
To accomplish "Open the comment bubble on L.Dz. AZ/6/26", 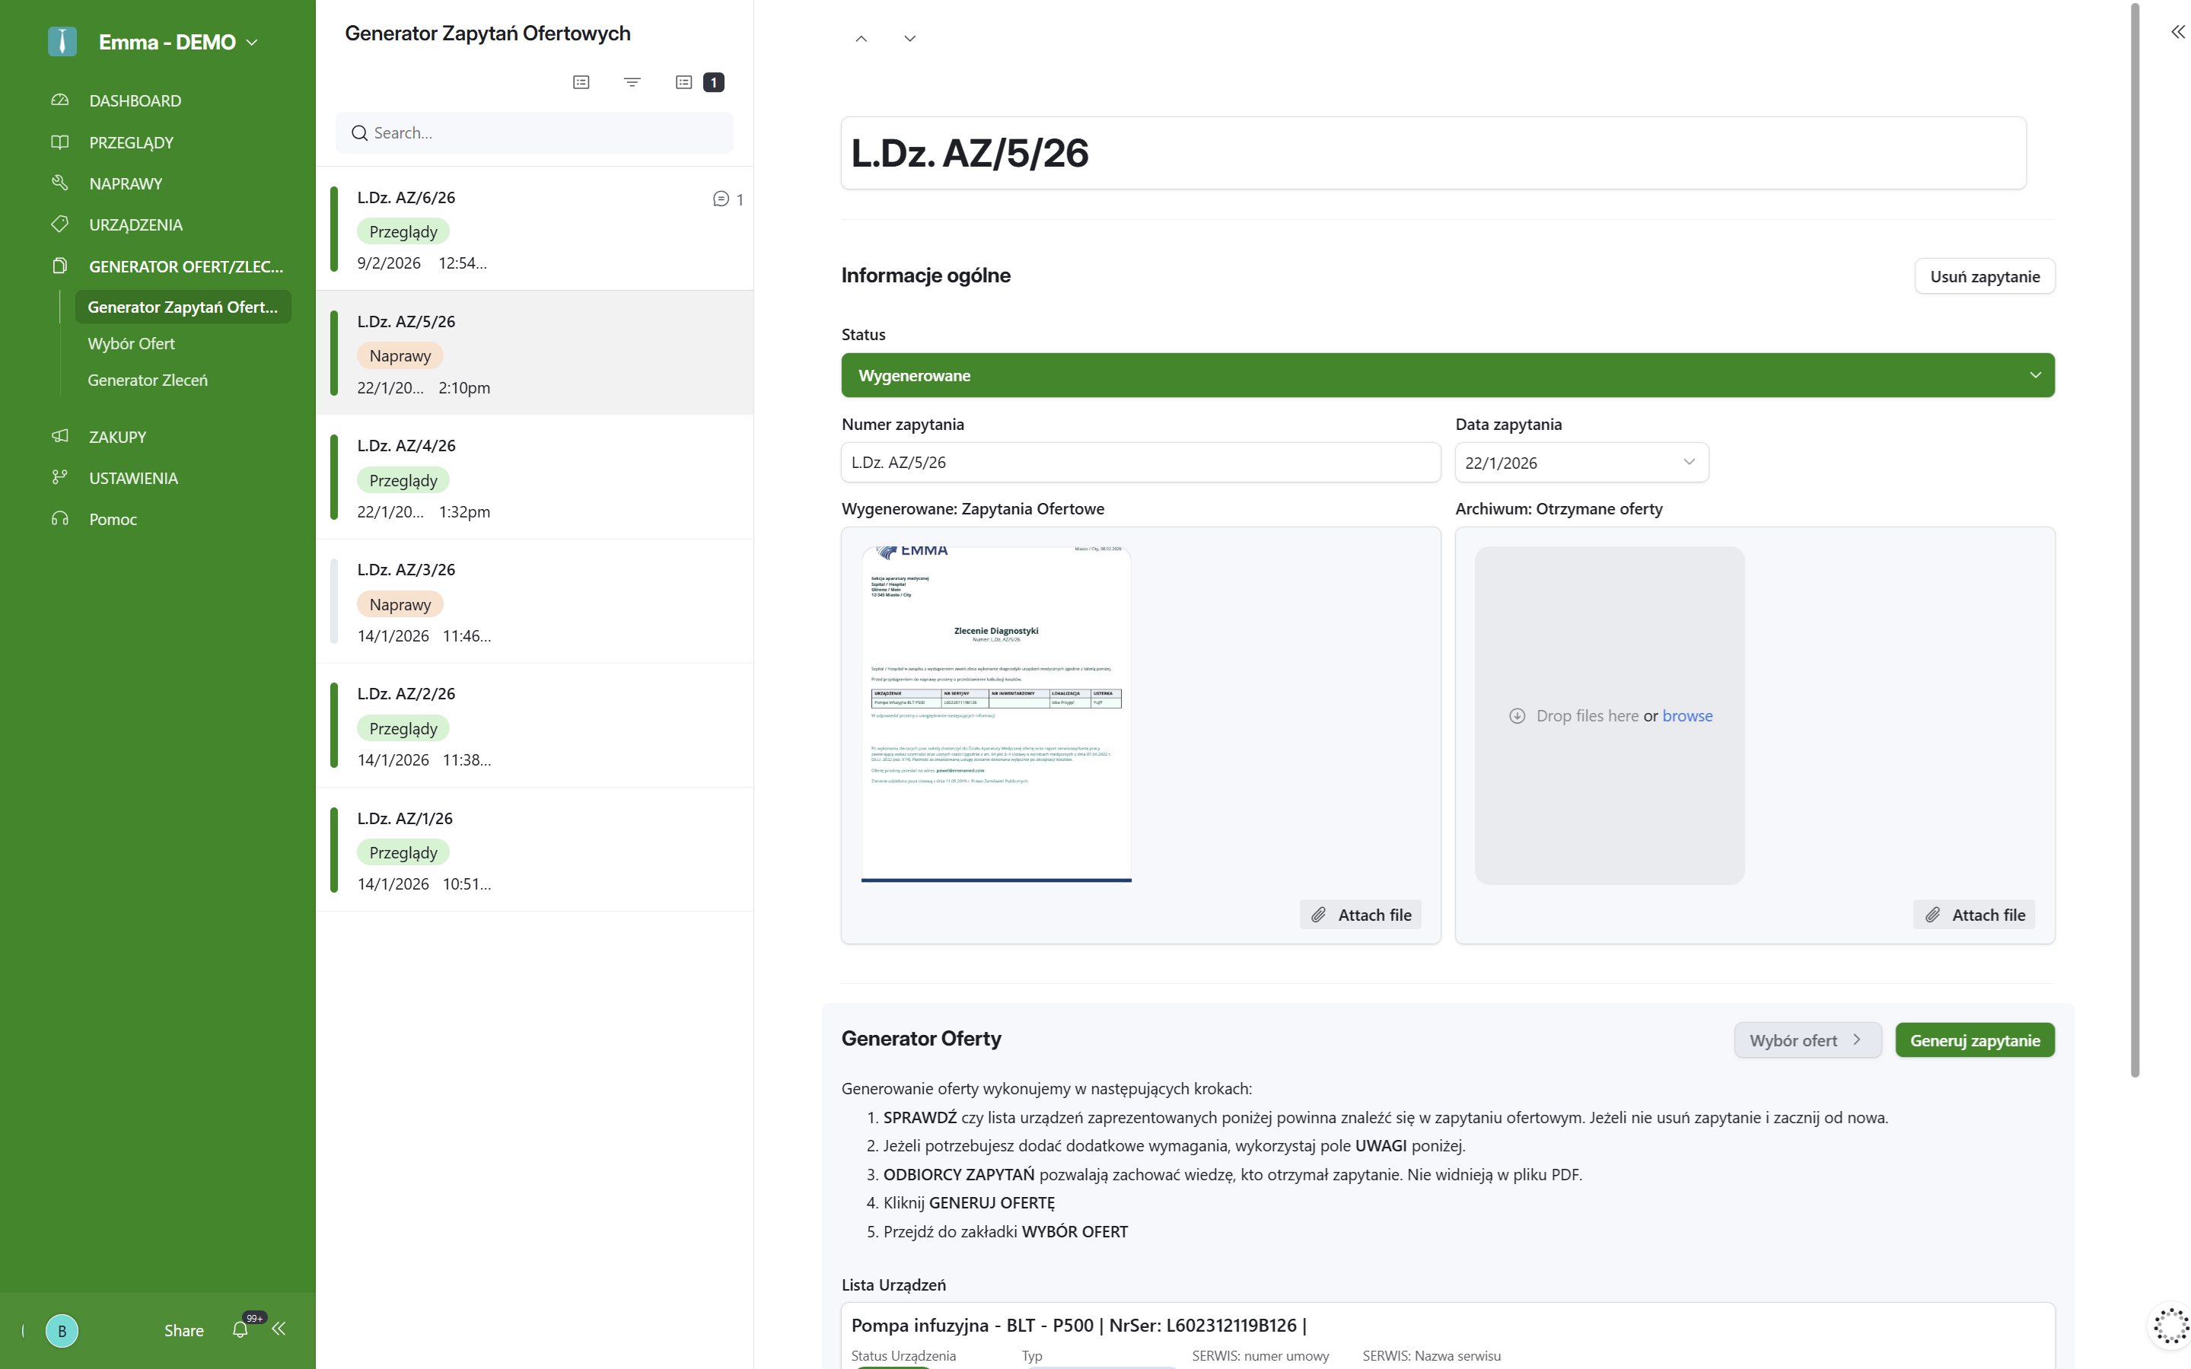I will point(721,199).
